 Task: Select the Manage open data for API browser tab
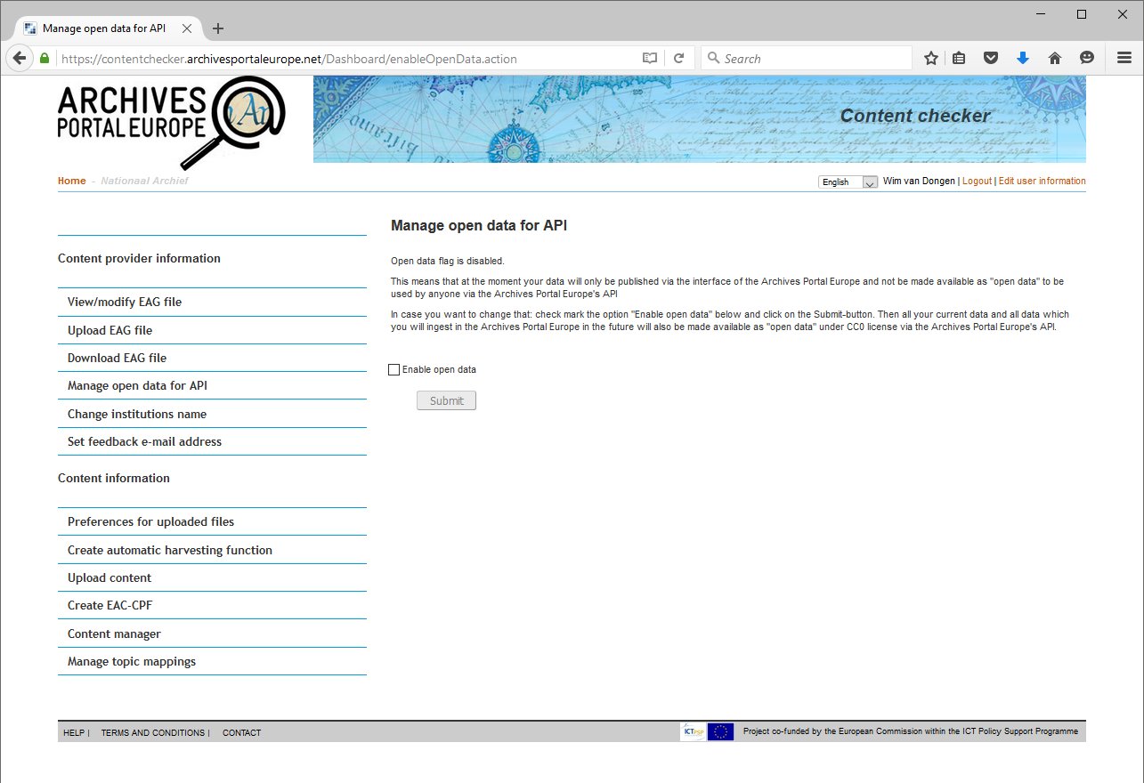pos(107,28)
